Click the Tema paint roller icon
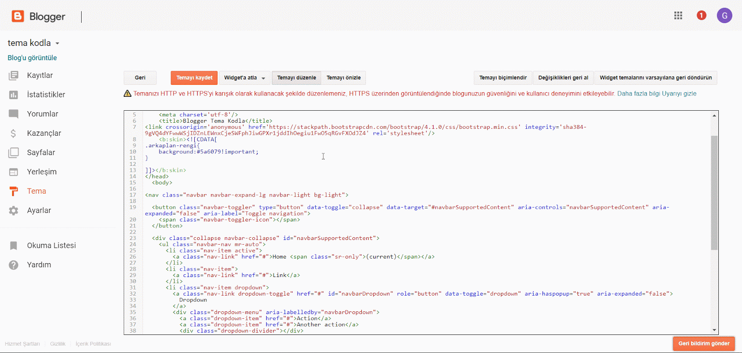Image resolution: width=742 pixels, height=353 pixels. [13, 191]
